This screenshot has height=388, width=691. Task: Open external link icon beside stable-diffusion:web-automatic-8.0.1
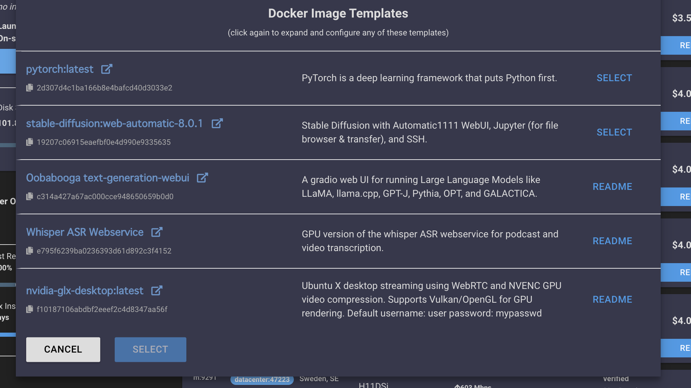(217, 123)
